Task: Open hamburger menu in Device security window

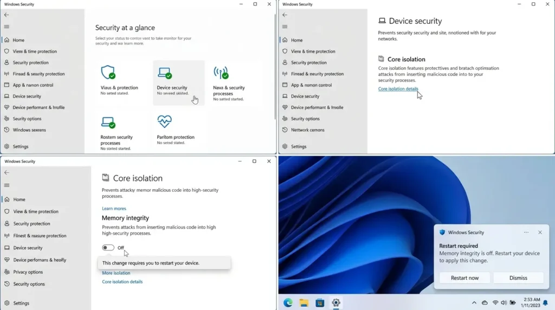Action: (285, 27)
